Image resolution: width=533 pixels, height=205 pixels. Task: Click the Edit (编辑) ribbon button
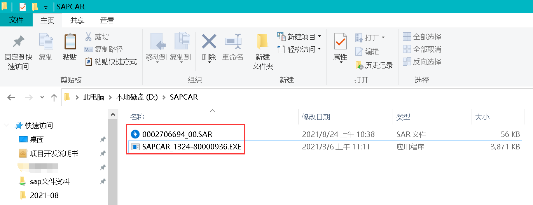367,51
